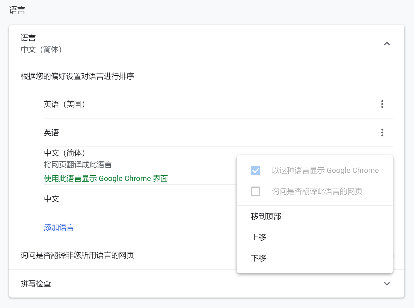The image size is (414, 308).
Task: Select the 英语 language entry
Action: click(x=51, y=132)
